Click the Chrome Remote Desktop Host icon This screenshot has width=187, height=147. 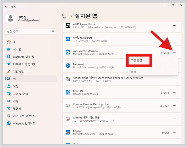point(68,106)
